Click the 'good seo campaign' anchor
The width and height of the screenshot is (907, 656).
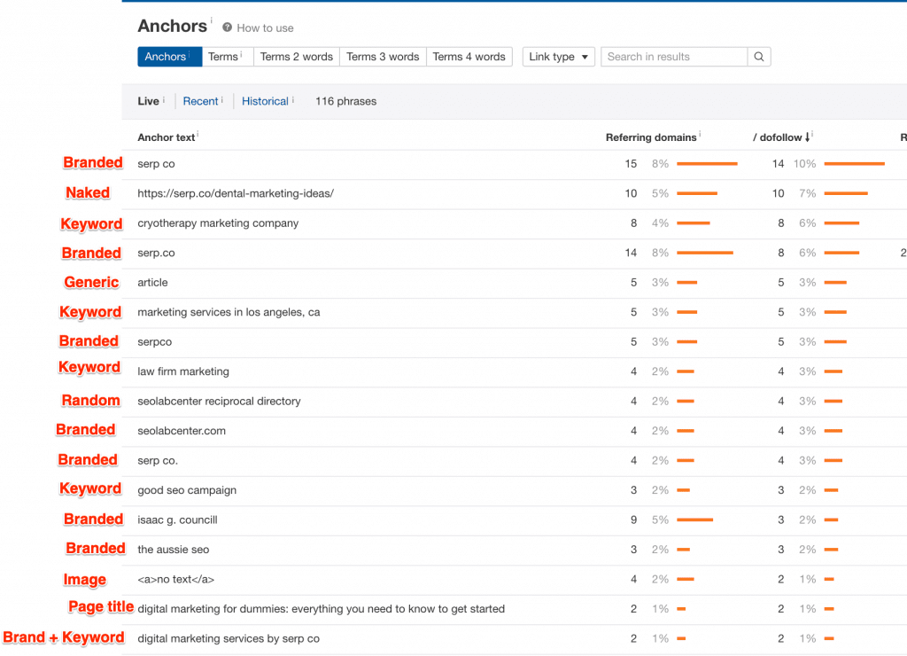[187, 490]
